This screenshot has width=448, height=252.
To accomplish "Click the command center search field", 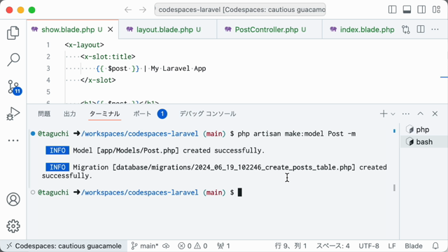I will coord(240,10).
